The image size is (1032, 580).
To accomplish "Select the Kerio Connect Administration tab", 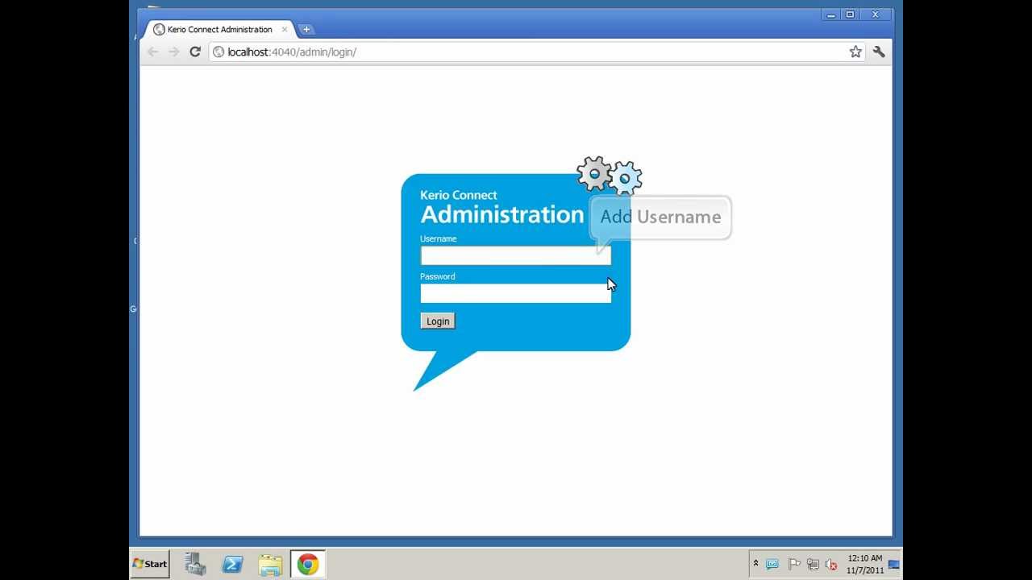I will point(219,29).
